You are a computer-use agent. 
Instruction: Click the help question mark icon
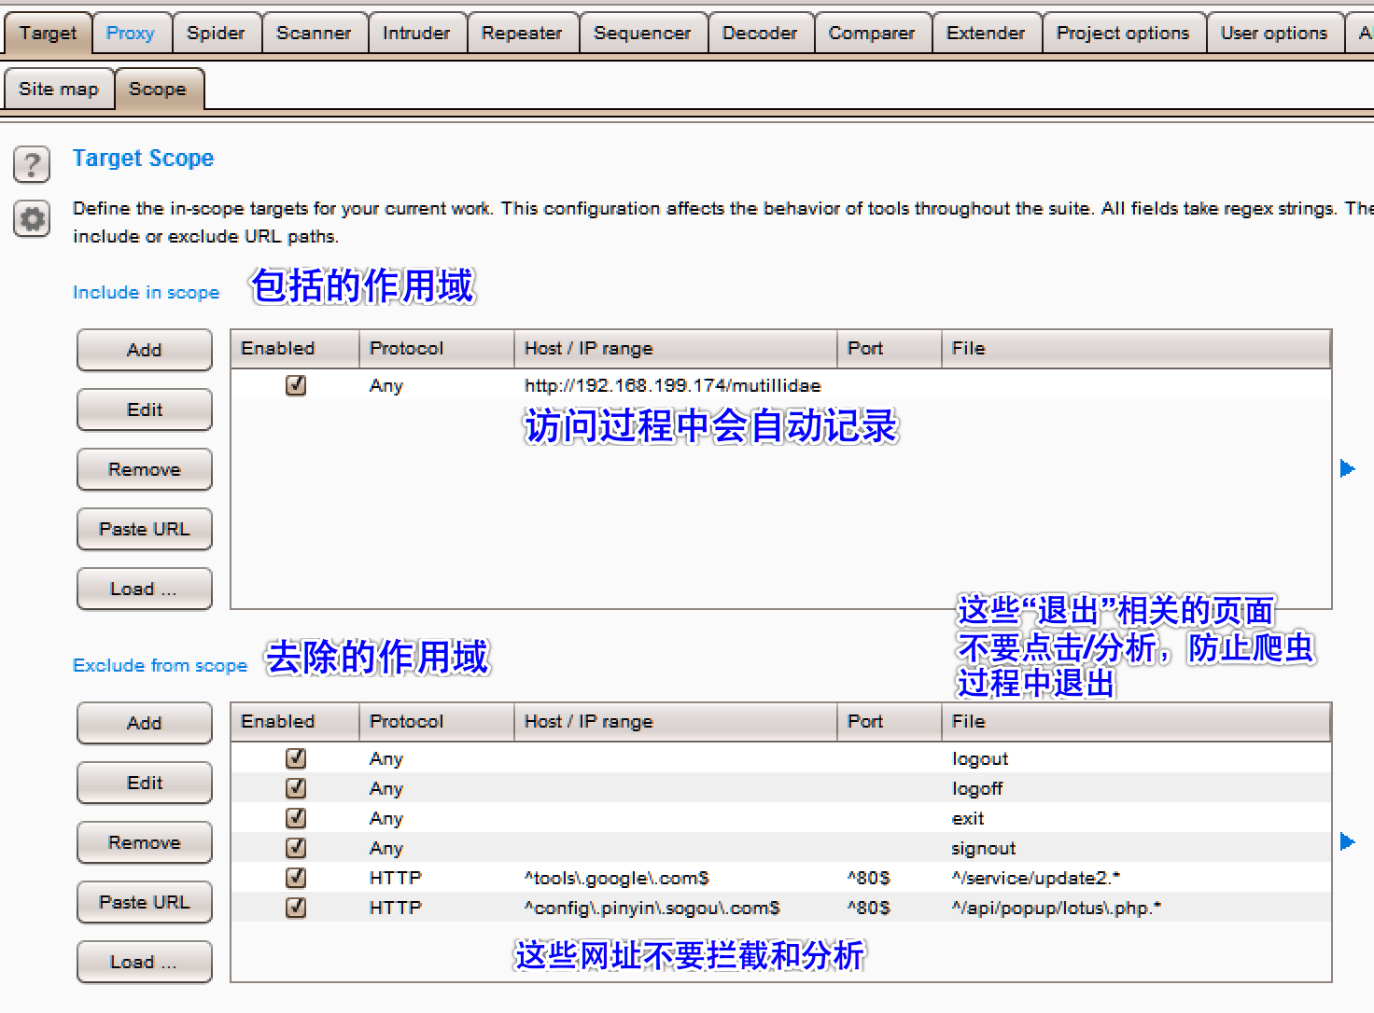(31, 164)
